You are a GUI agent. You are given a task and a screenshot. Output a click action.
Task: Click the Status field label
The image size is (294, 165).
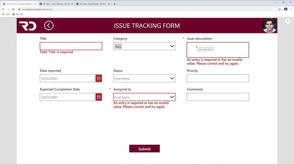click(118, 71)
